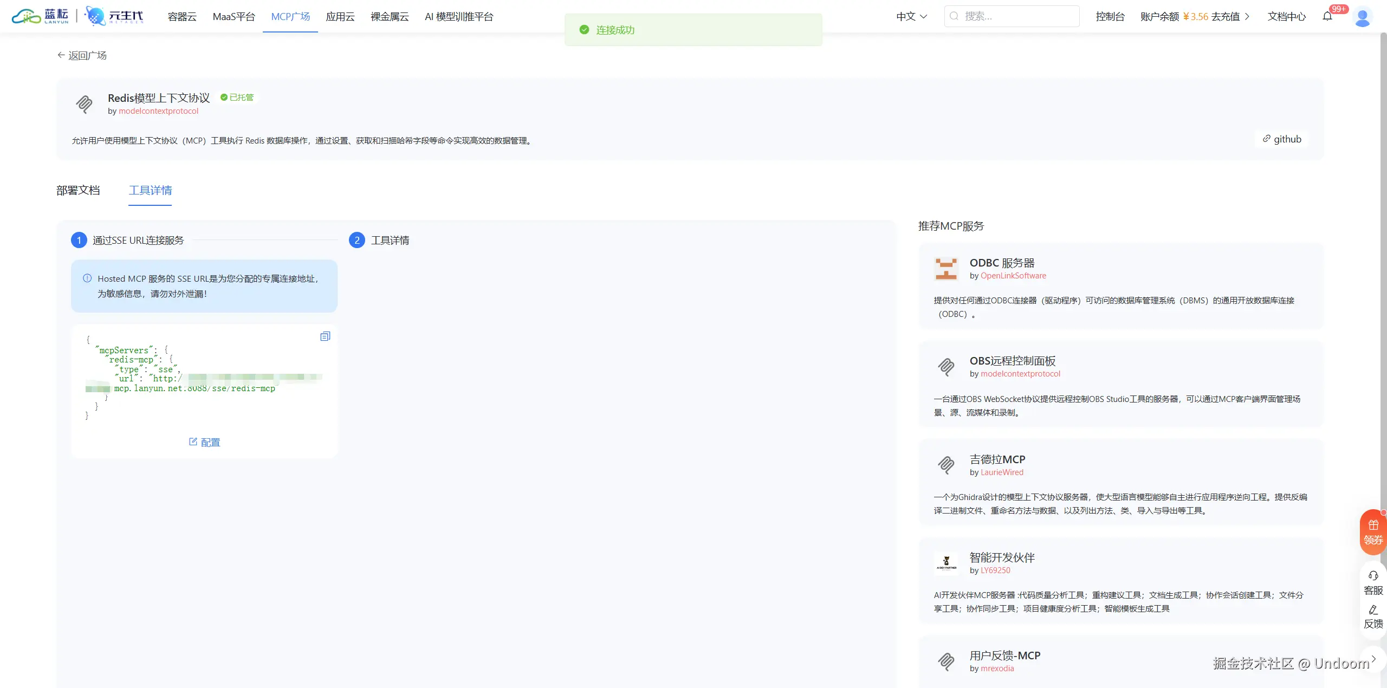Expand the 去充值 recharge chevron

click(1247, 16)
